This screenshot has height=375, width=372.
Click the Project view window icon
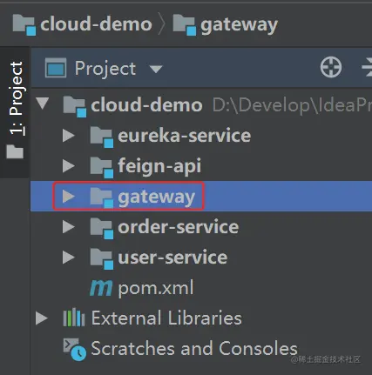(x=56, y=68)
